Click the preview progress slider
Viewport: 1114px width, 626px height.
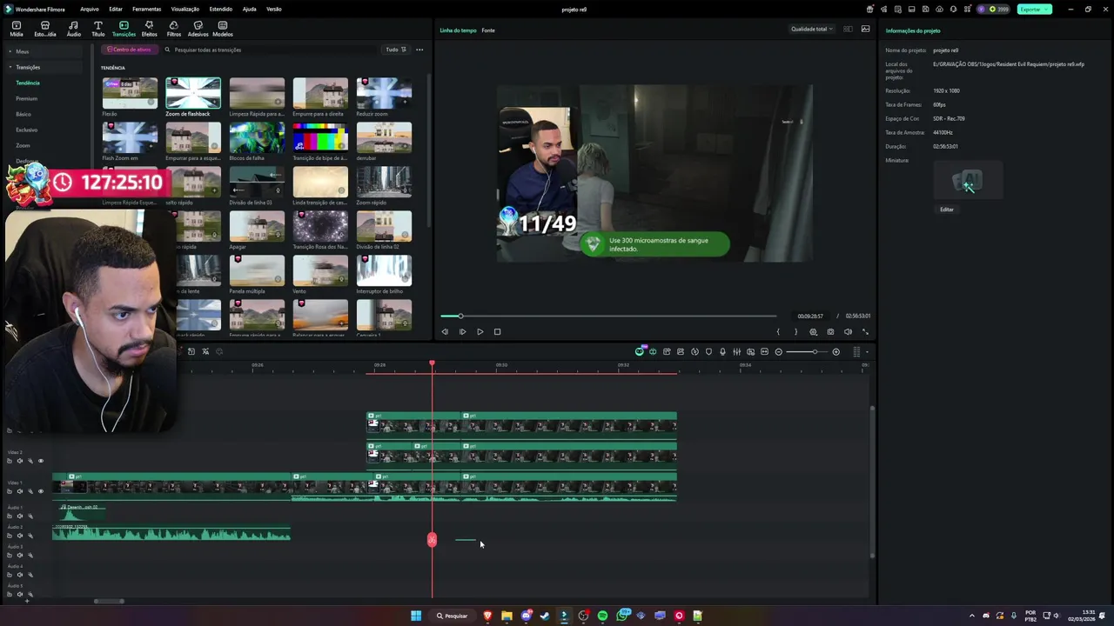[608, 316]
